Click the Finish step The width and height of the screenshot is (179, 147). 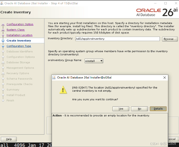pos(10,101)
